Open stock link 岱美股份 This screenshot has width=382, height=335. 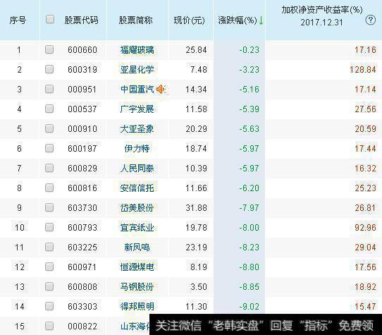(137, 208)
